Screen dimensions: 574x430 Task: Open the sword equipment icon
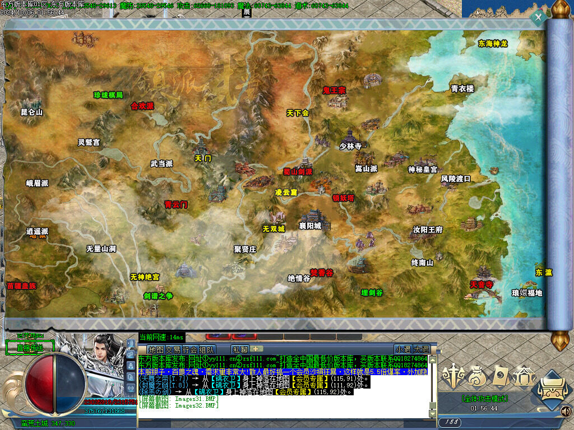454,375
